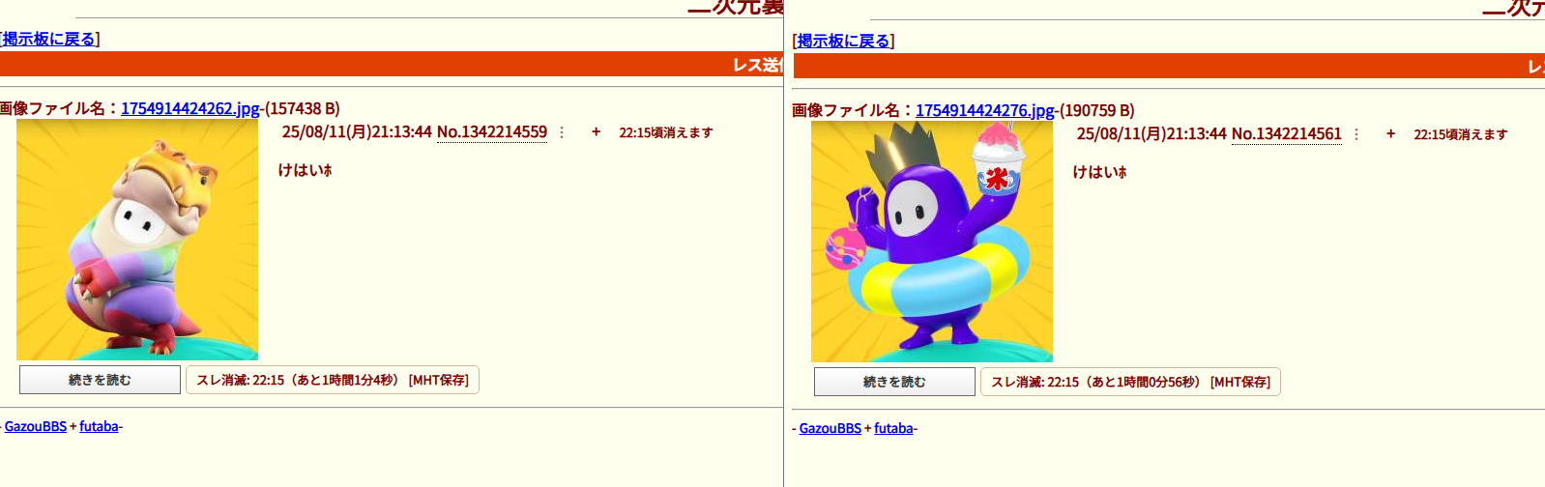Image resolution: width=1545 pixels, height=487 pixels.
Task: Click MHT保存 in the left window
Action: coord(439,380)
